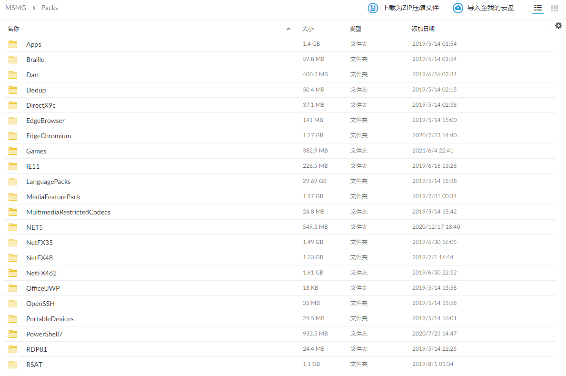This screenshot has height=376, width=566.
Task: Open the Dedup folder name
Action: pyautogui.click(x=36, y=90)
